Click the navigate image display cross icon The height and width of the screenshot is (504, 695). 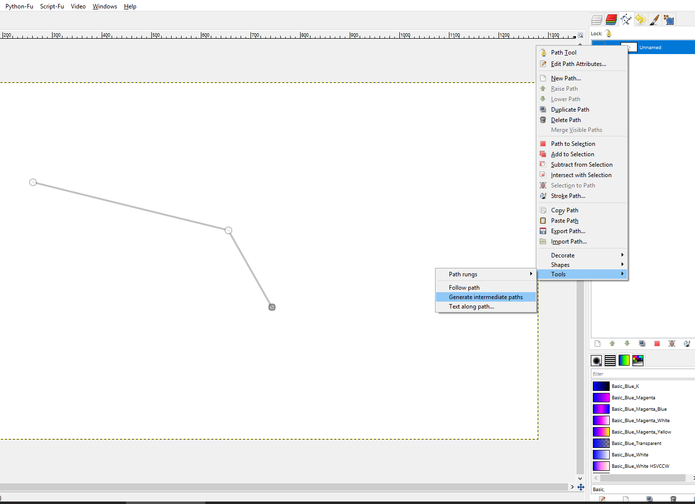tap(580, 487)
